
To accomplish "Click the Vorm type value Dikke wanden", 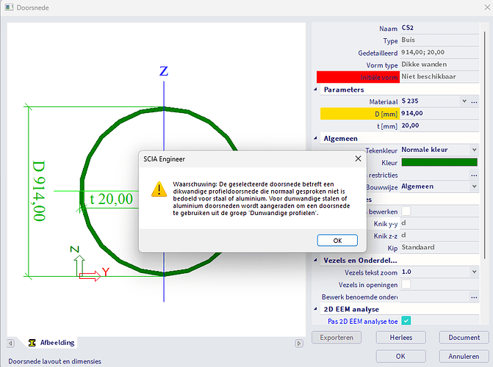I will pos(439,65).
